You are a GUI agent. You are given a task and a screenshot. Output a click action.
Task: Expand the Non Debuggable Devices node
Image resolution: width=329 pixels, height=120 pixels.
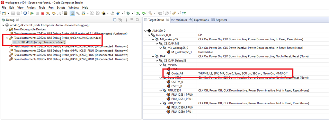pyautogui.click(x=7, y=29)
